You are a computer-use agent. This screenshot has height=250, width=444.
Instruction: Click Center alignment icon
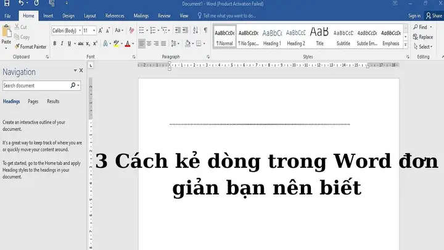(x=149, y=43)
